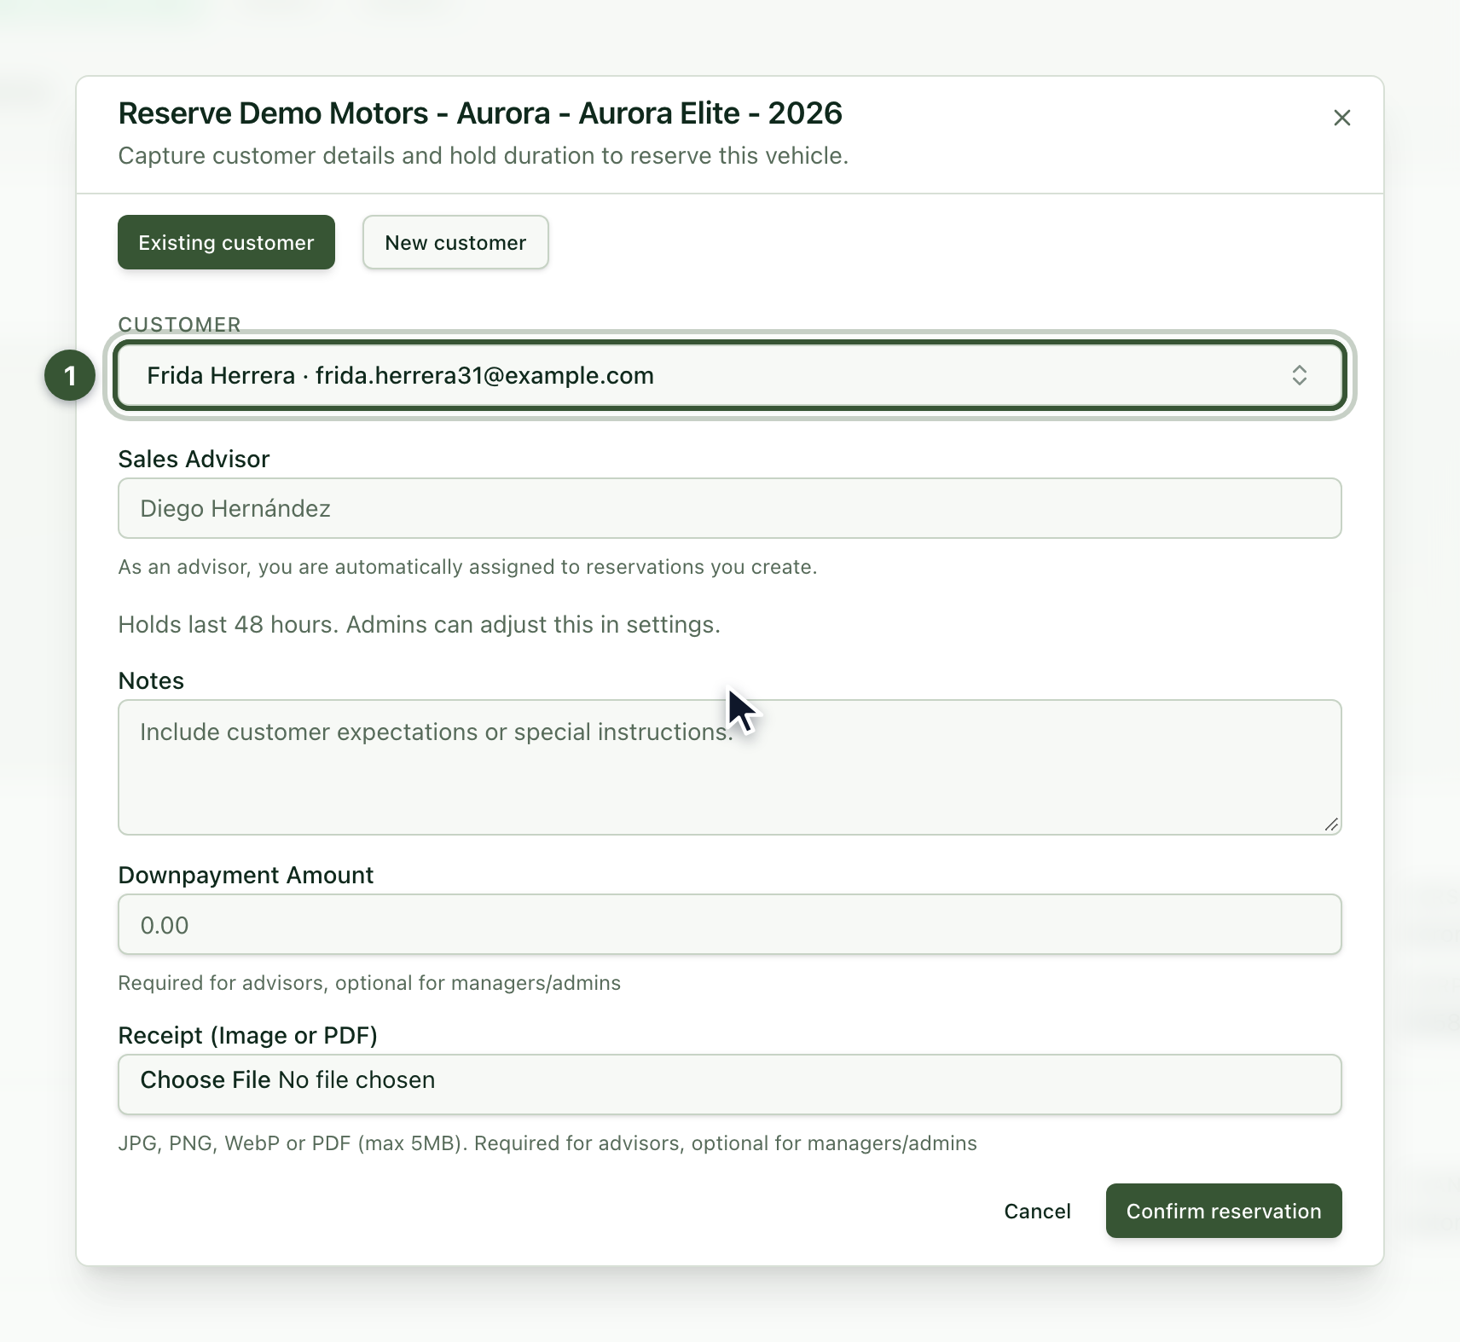
Task: Confirm the reservation
Action: (1224, 1211)
